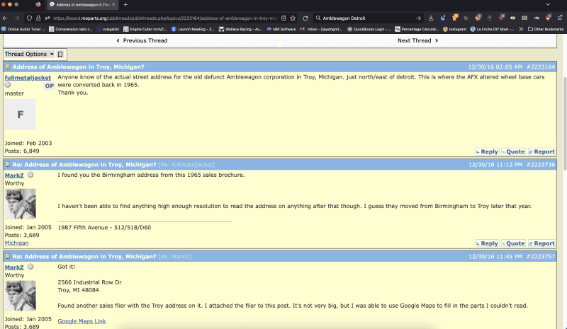Open the Firefox application menu
567x329 pixels.
tap(560, 18)
